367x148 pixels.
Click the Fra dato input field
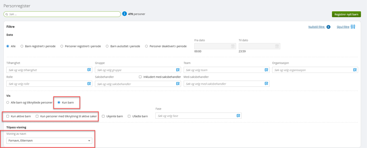(x=215, y=46)
